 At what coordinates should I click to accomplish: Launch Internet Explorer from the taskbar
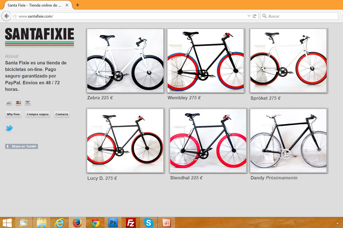point(59,223)
